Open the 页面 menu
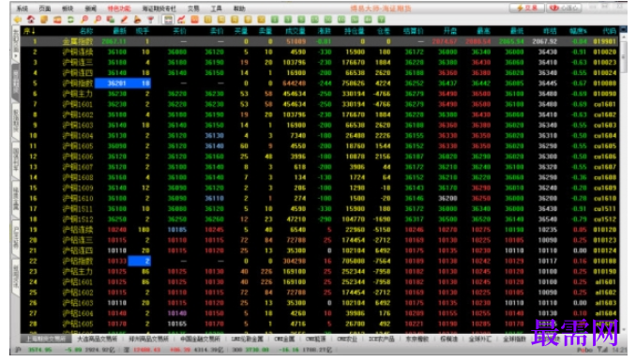This screenshot has height=362, width=636. [x=45, y=8]
